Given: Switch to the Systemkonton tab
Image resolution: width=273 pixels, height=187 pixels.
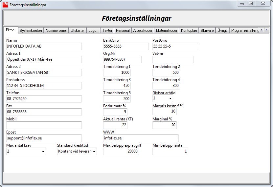Looking at the screenshot, I should click(31, 31).
